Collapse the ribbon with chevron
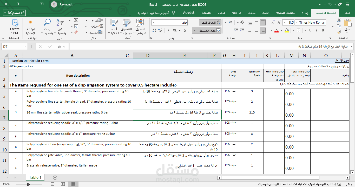The width and height of the screenshot is (355, 187). (x=4, y=38)
